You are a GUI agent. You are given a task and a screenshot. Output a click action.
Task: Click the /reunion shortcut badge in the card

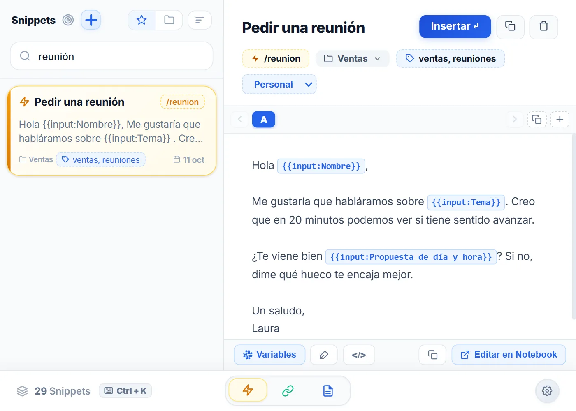click(x=182, y=102)
